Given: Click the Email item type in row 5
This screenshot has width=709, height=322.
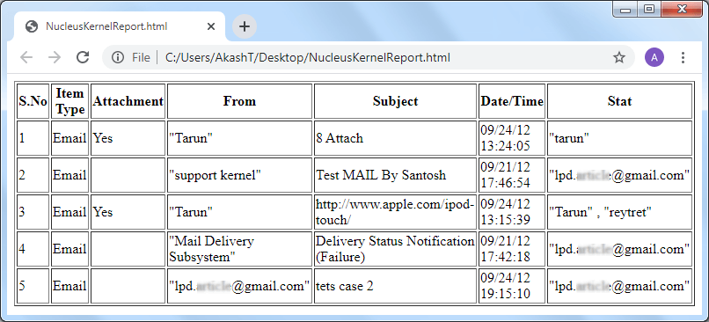Looking at the screenshot, I should (x=70, y=286).
